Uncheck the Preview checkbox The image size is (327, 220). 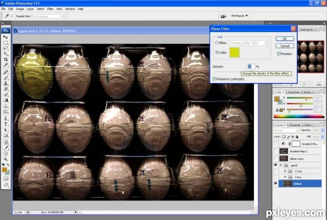[278, 54]
